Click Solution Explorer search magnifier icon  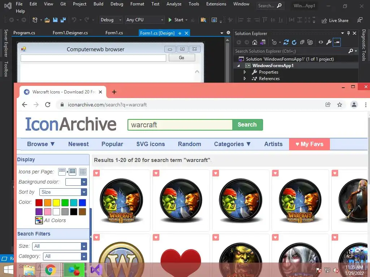350,51
